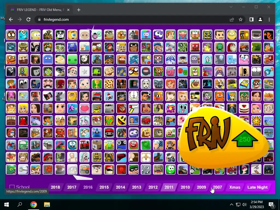Open the 2012 menu link
The width and height of the screenshot is (280, 210).
pyautogui.click(x=153, y=187)
